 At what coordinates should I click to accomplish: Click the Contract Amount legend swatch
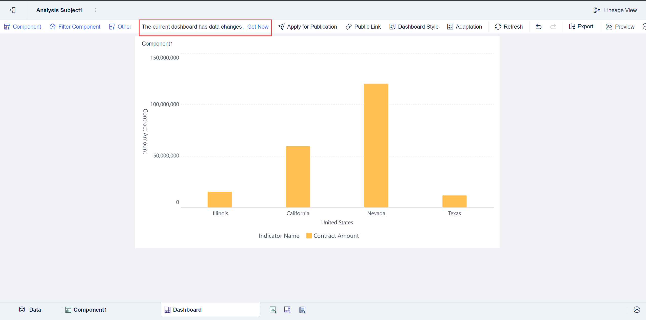309,235
